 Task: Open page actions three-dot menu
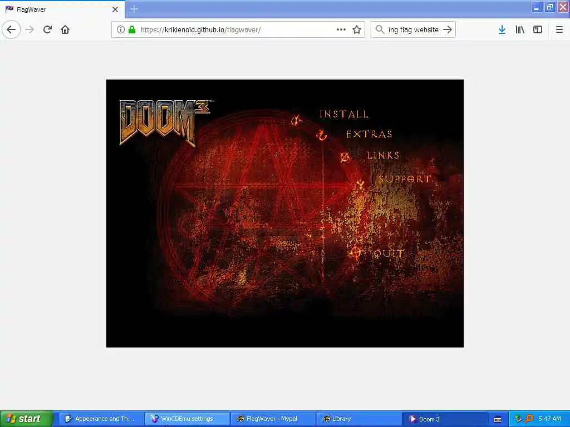[341, 29]
